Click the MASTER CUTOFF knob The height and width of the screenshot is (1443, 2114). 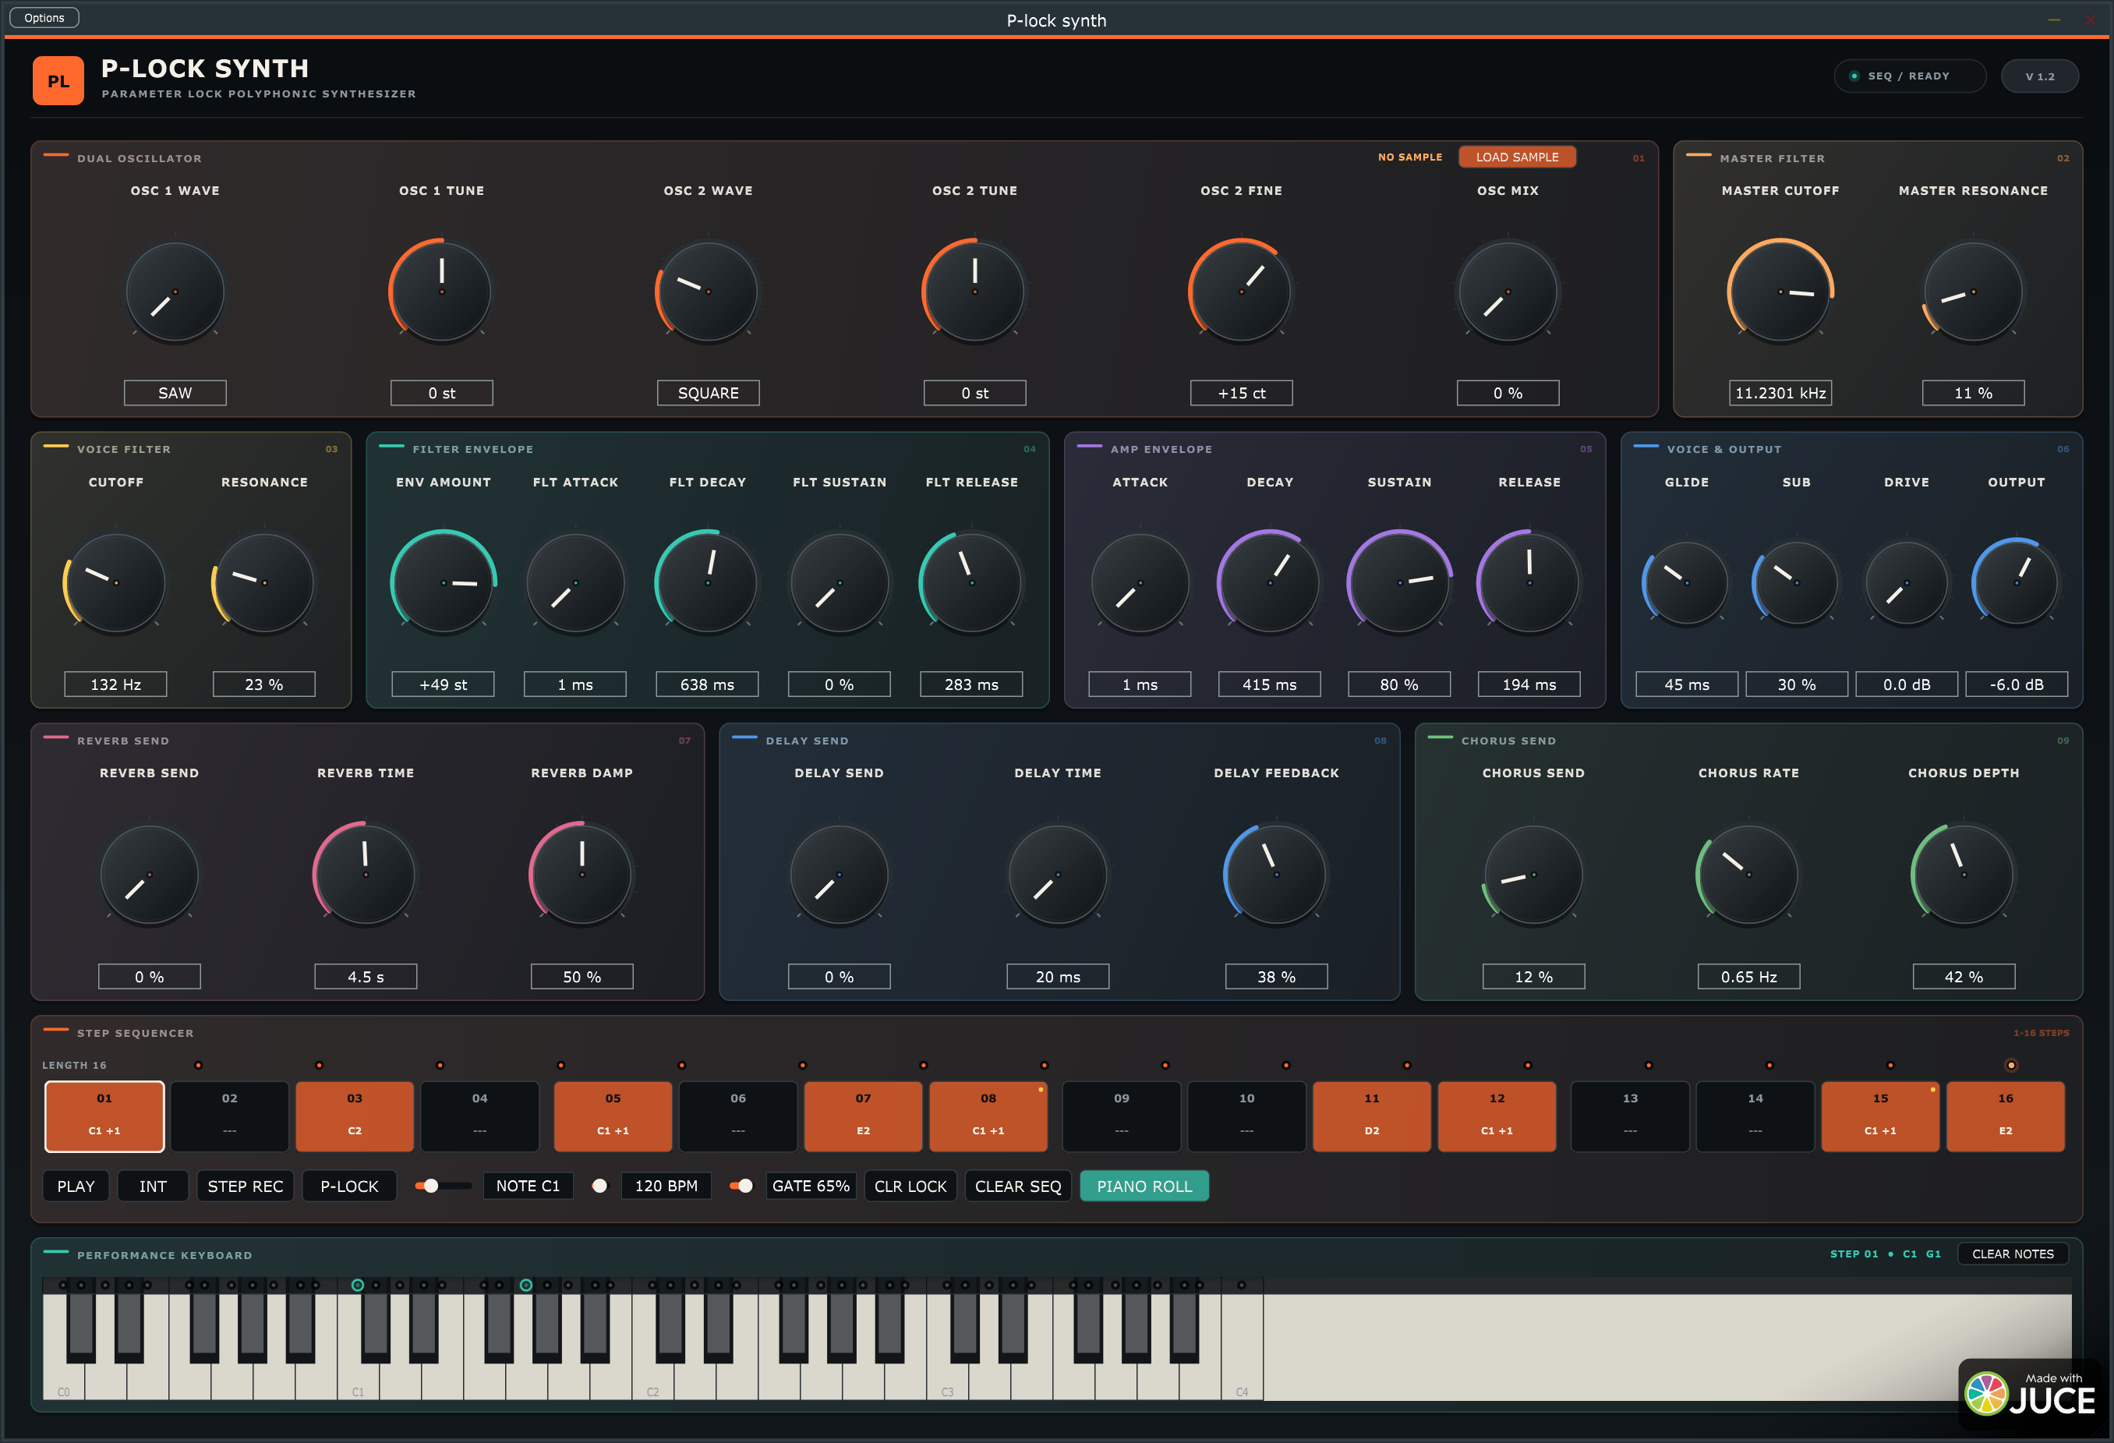1780,292
